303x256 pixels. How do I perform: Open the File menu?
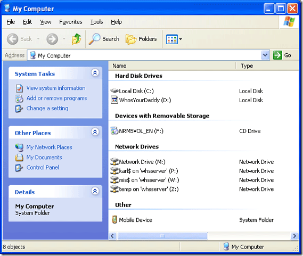click(x=11, y=22)
